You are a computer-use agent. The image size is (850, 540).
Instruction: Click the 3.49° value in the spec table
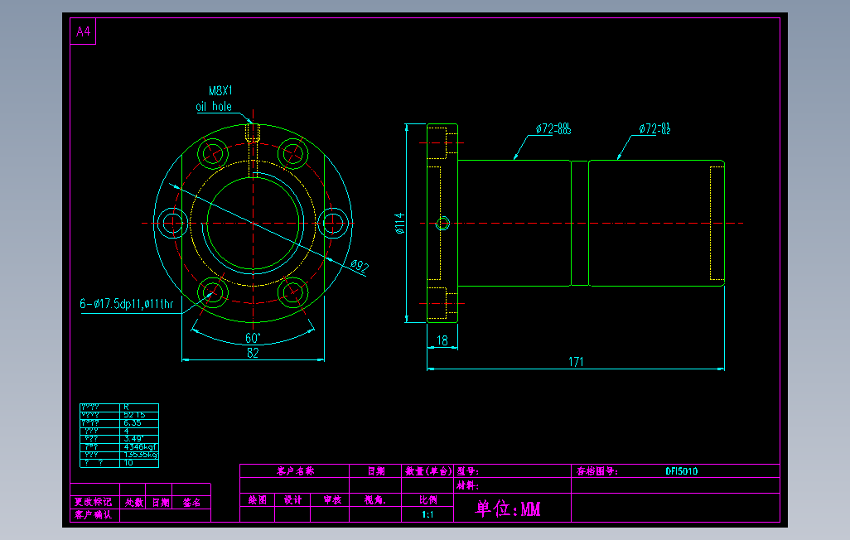[x=133, y=439]
